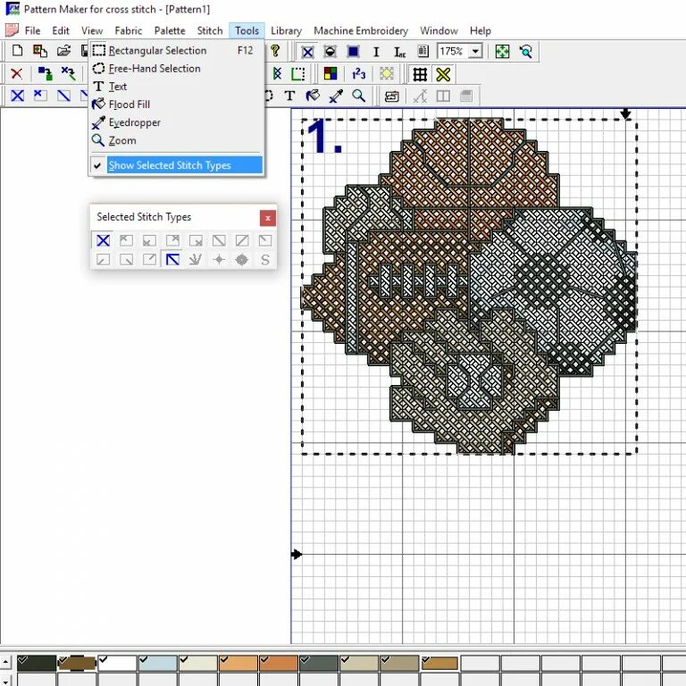The height and width of the screenshot is (686, 686).
Task: Click the palette scroll down arrow
Action: click(5, 680)
